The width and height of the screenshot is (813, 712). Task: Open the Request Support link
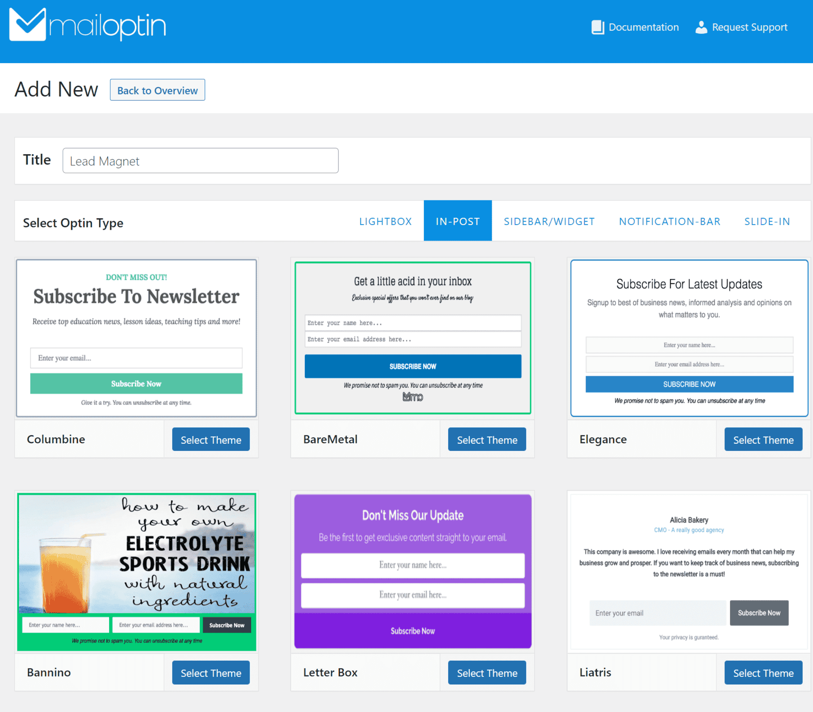click(749, 28)
